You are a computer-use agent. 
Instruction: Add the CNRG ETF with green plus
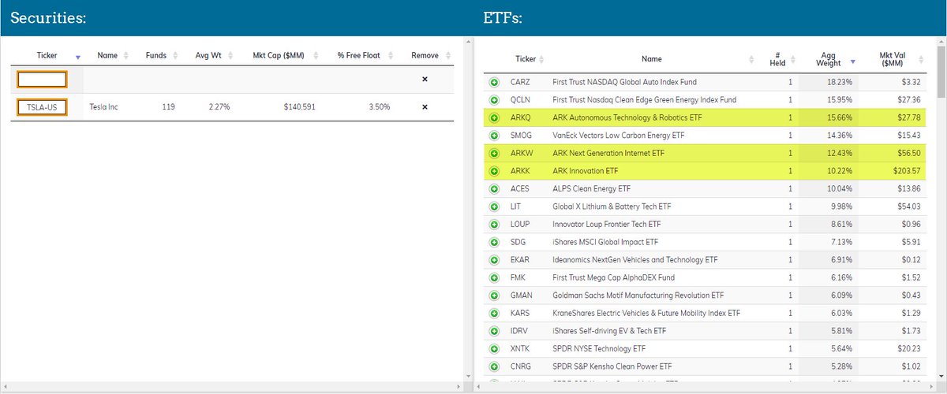pyautogui.click(x=494, y=366)
